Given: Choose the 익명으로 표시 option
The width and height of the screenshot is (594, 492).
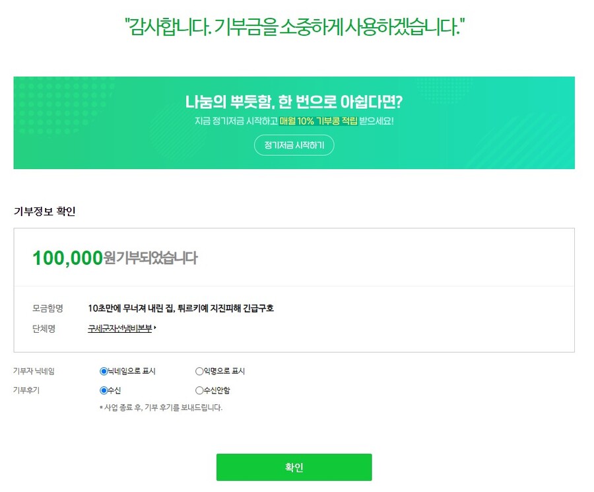Looking at the screenshot, I should point(199,371).
